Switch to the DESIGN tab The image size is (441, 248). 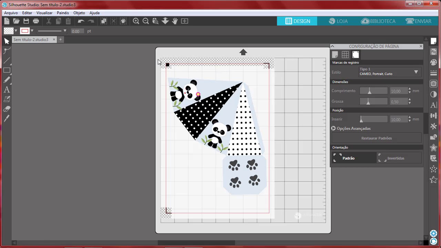[x=297, y=21]
